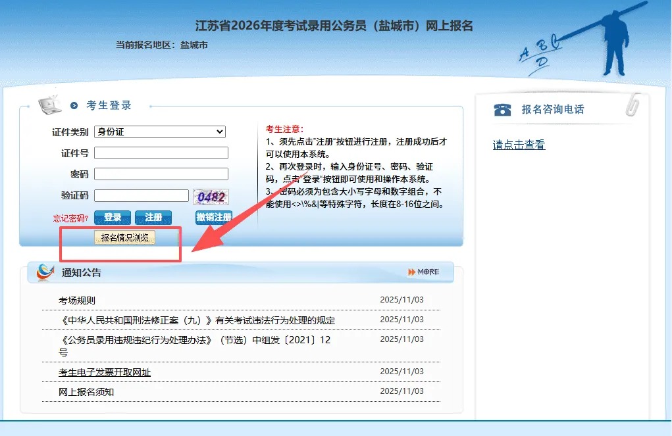Click MORE link in 通知公告 header

tap(424, 272)
